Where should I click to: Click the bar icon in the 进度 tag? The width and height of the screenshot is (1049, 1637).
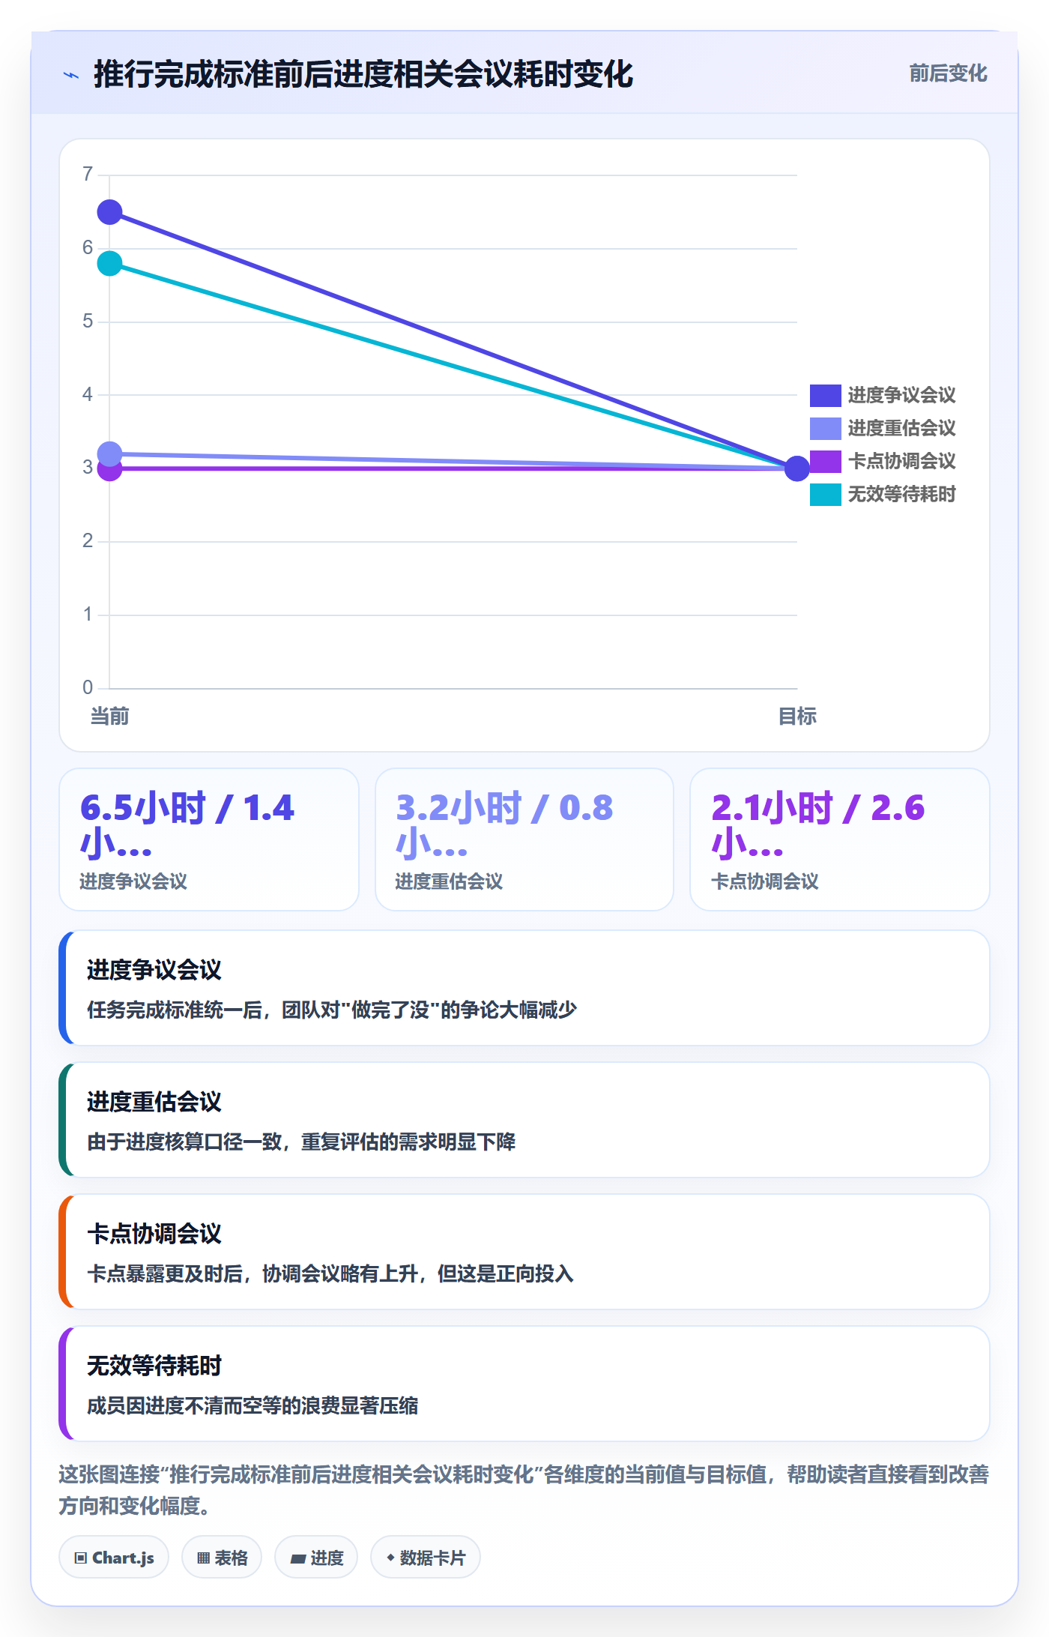[298, 1558]
